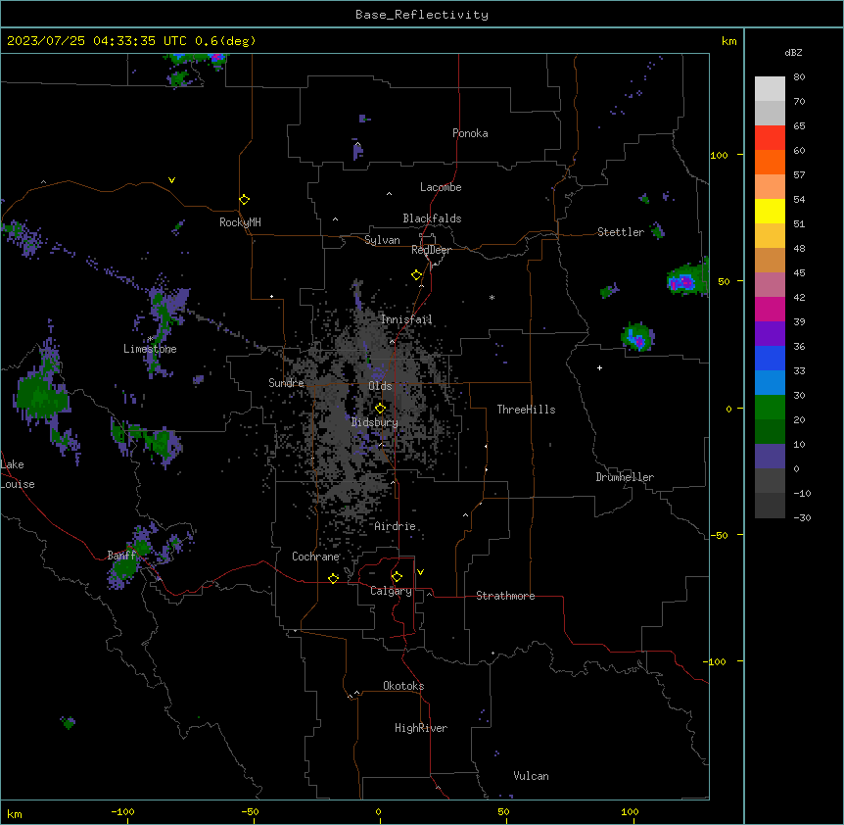Click the -50 tick on bottom axis

click(x=250, y=811)
